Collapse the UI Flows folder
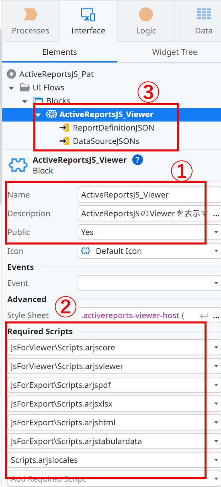This screenshot has height=487, width=221. pyautogui.click(x=11, y=88)
